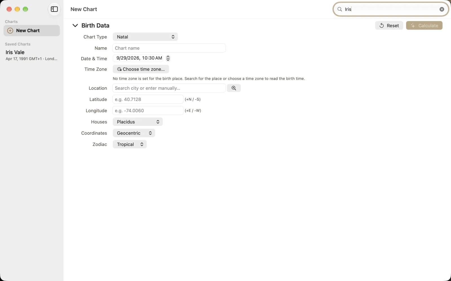Select New Chart in the sidebar
The width and height of the screenshot is (451, 281).
(x=32, y=31)
